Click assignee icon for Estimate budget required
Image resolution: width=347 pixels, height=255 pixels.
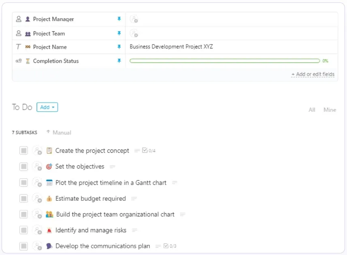[x=37, y=199]
